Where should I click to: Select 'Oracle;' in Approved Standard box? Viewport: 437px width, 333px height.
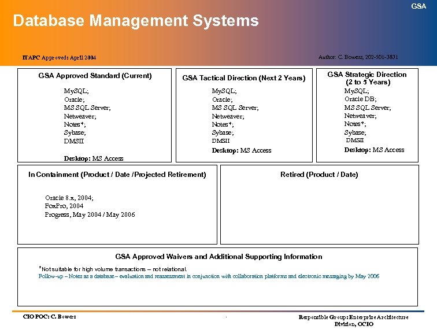[x=75, y=99]
